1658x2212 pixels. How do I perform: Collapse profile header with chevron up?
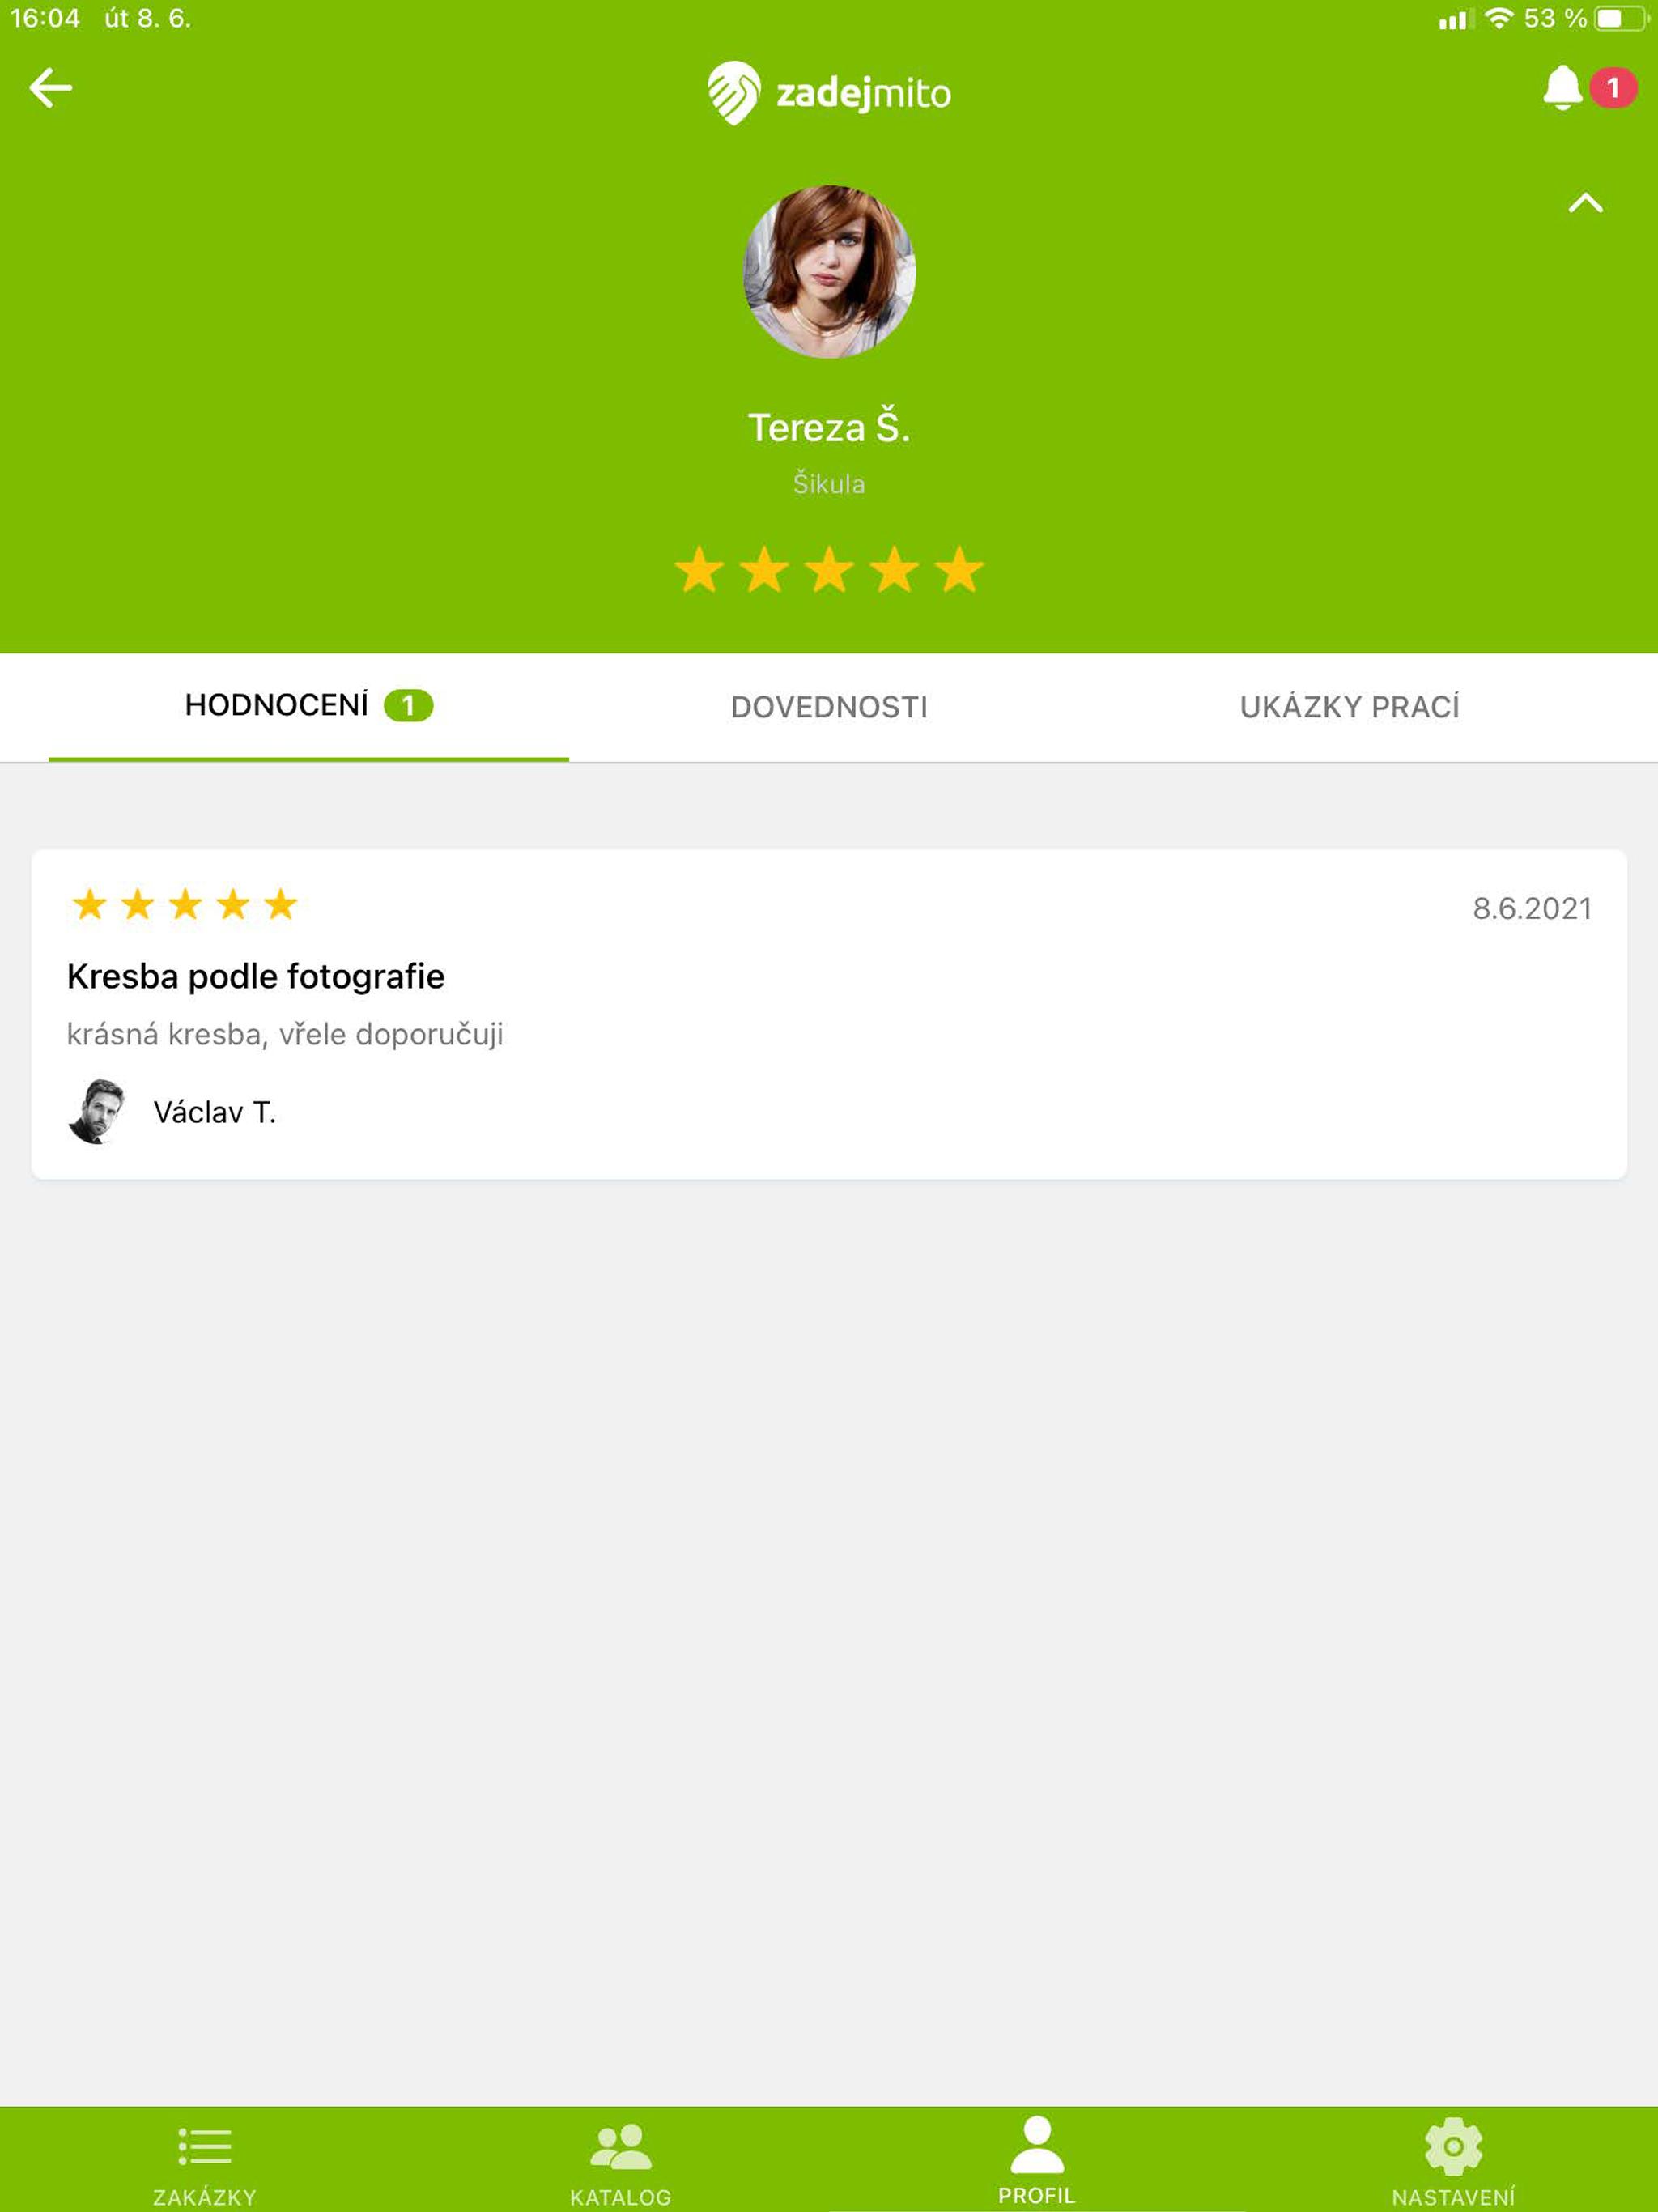[1585, 203]
